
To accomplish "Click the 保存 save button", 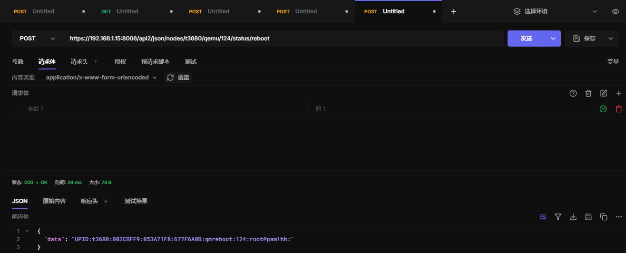I will pyautogui.click(x=585, y=39).
